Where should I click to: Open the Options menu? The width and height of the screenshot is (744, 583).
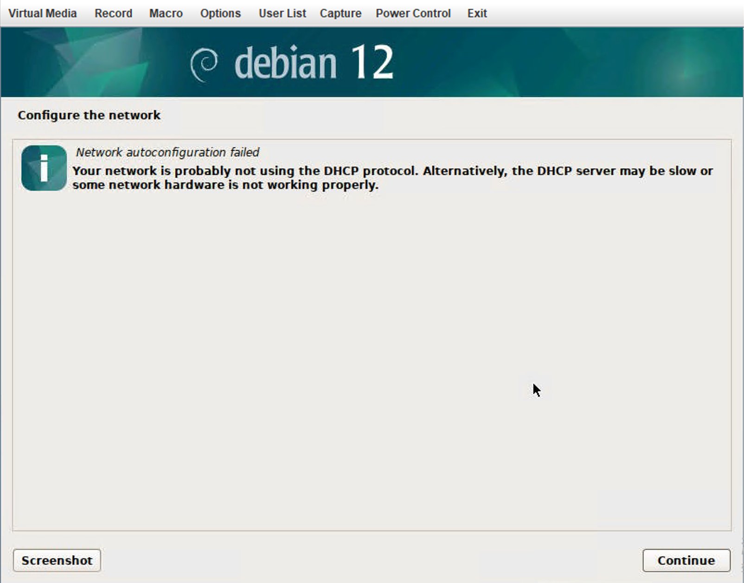tap(220, 13)
